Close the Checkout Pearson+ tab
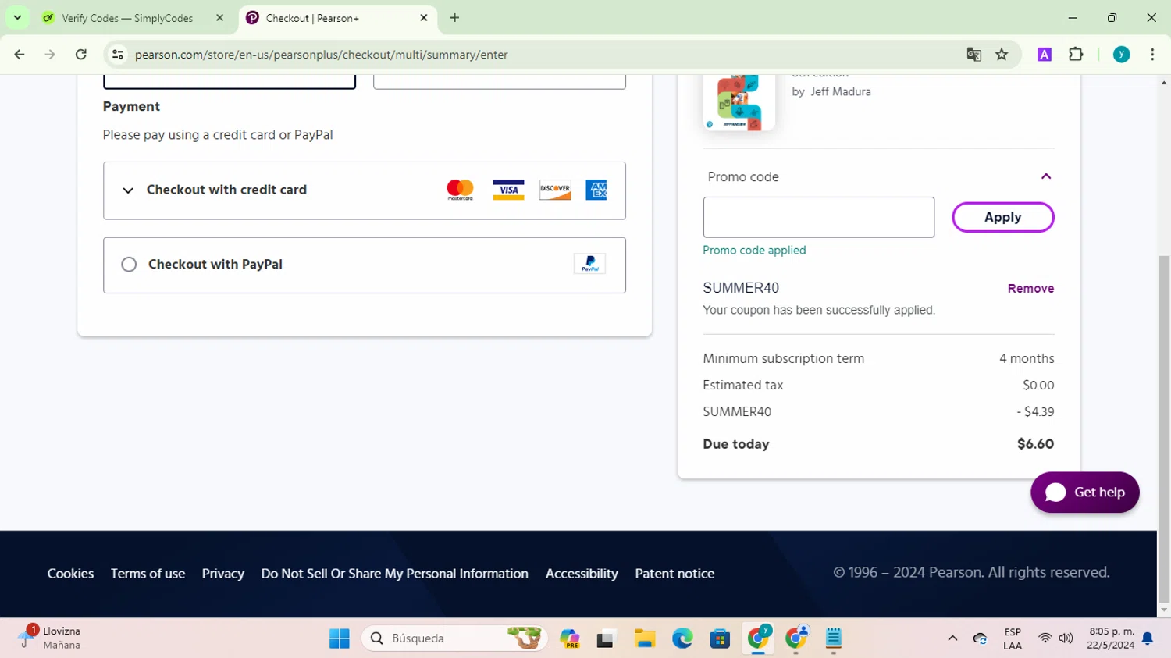The image size is (1171, 658). [x=424, y=18]
